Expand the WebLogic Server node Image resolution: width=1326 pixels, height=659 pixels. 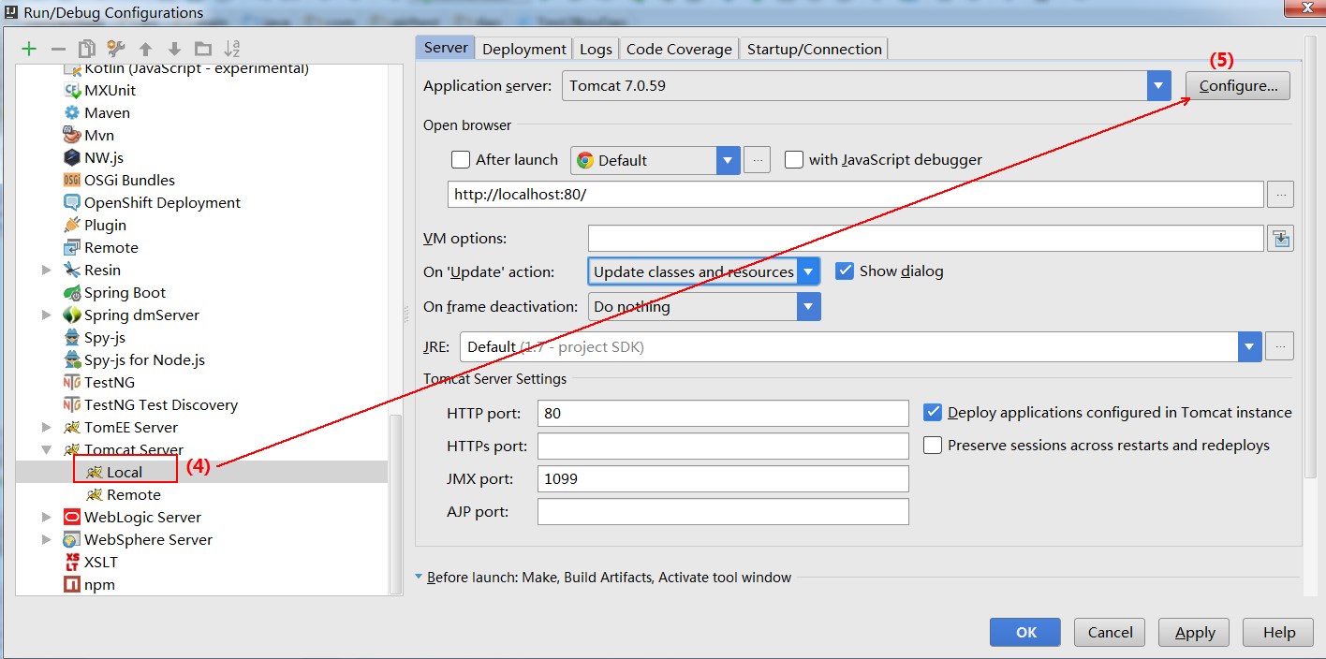(x=47, y=517)
